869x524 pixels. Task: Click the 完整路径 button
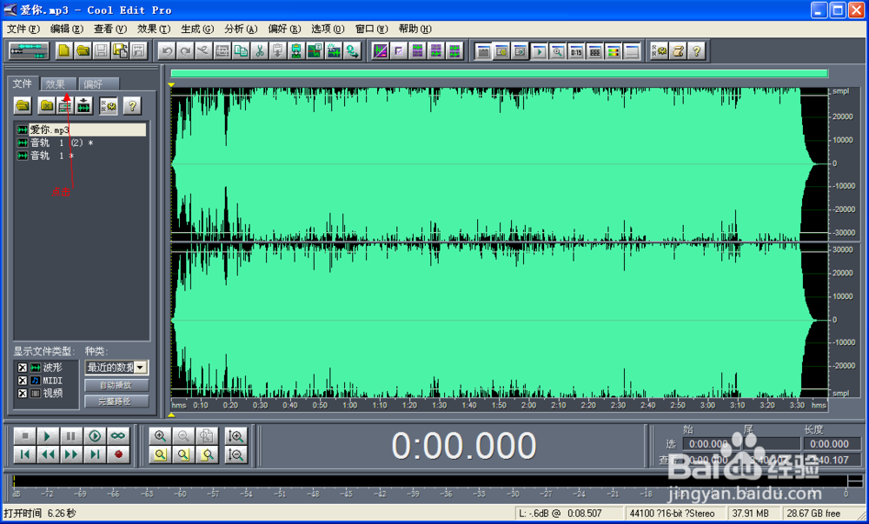pyautogui.click(x=116, y=401)
